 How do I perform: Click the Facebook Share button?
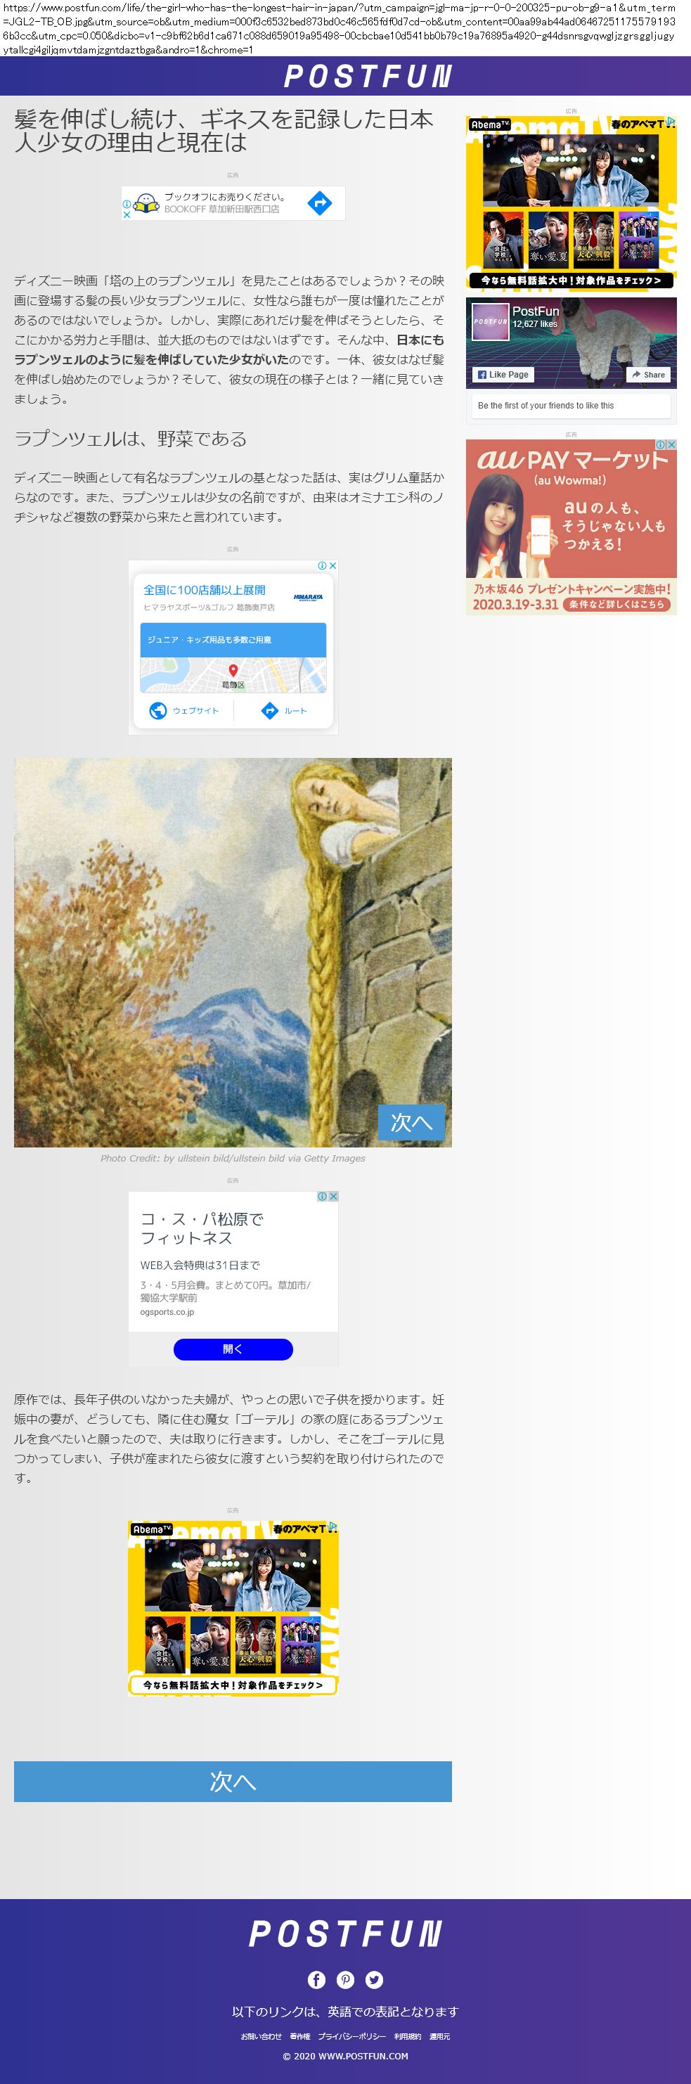648,375
